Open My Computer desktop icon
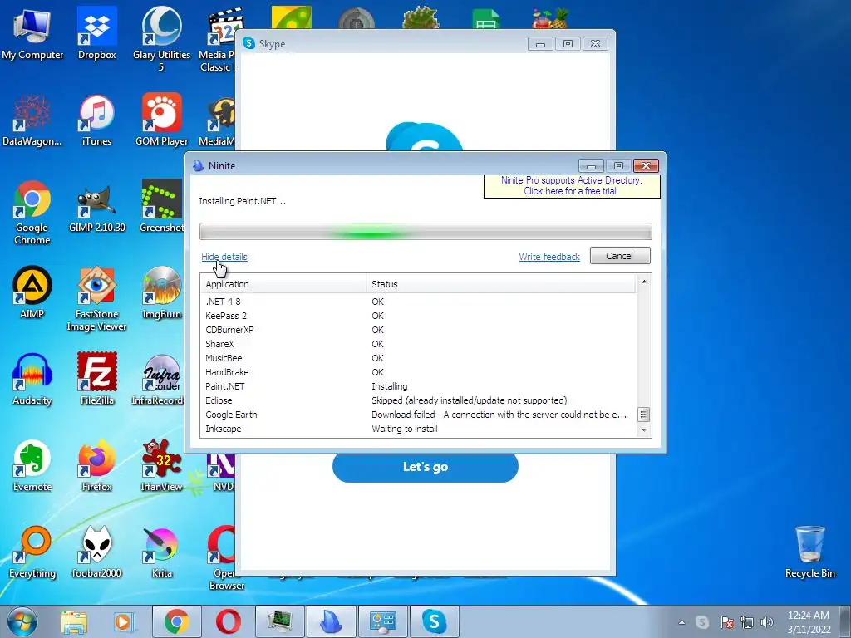 pyautogui.click(x=32, y=34)
